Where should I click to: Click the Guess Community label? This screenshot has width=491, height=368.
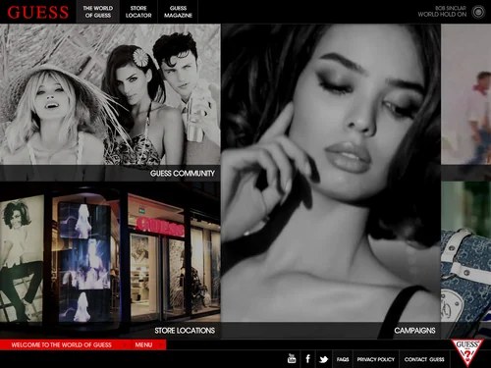click(x=183, y=174)
